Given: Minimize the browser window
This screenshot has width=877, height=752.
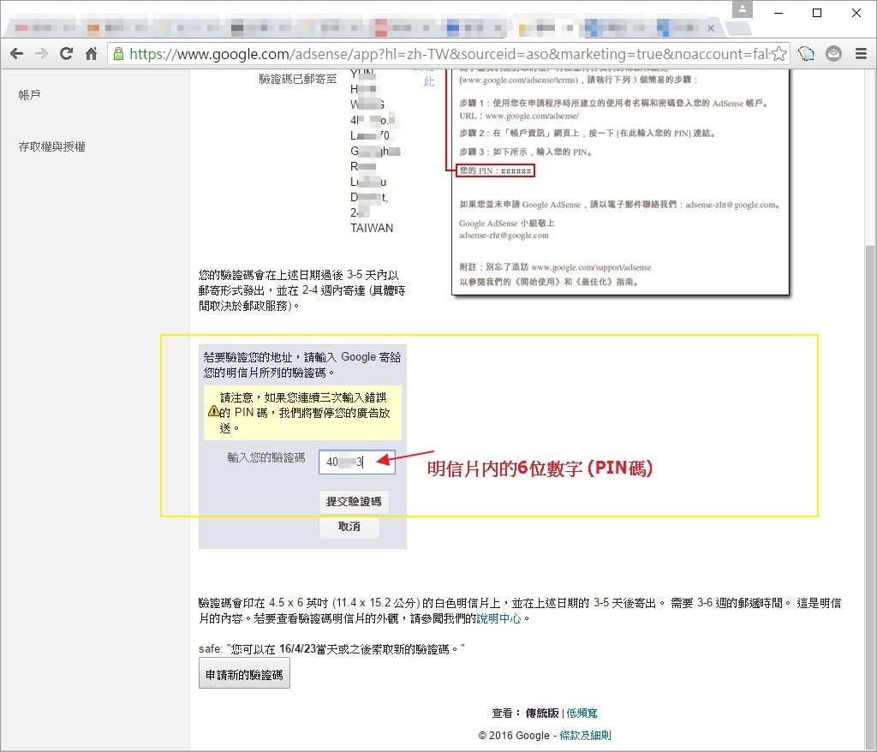Looking at the screenshot, I should click(x=779, y=12).
